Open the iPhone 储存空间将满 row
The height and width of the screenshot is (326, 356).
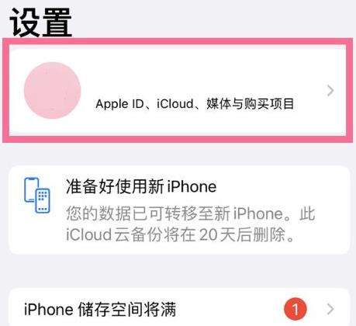coord(179,307)
